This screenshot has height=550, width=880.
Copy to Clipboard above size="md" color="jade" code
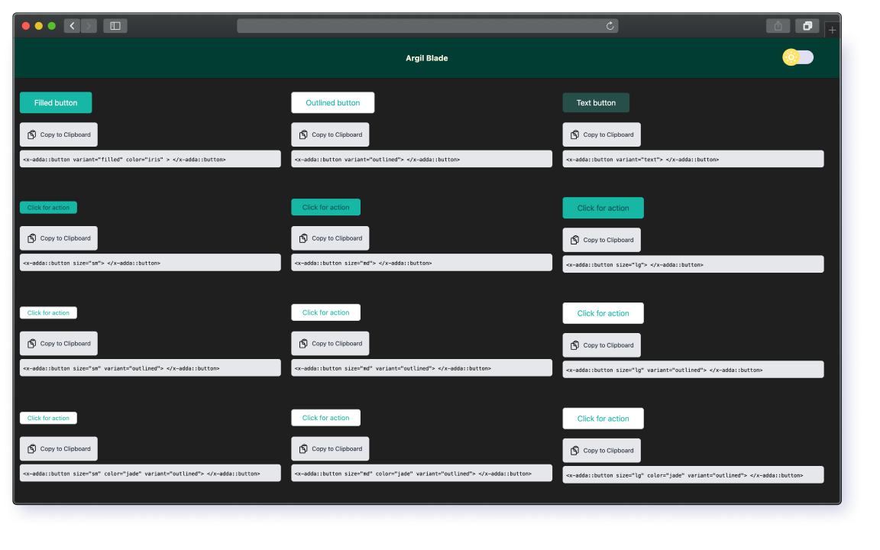[330, 449]
